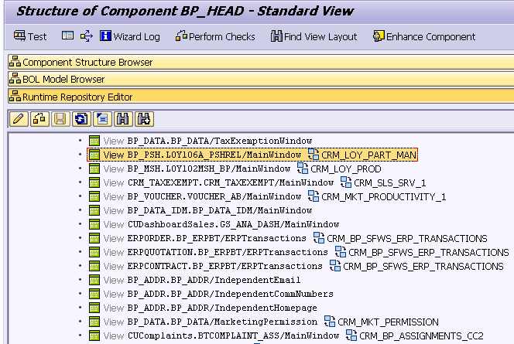Select view ERPCONTRACT.BP_ERPBT/ERPTransactions
The height and width of the screenshot is (344, 514).
[224, 266]
